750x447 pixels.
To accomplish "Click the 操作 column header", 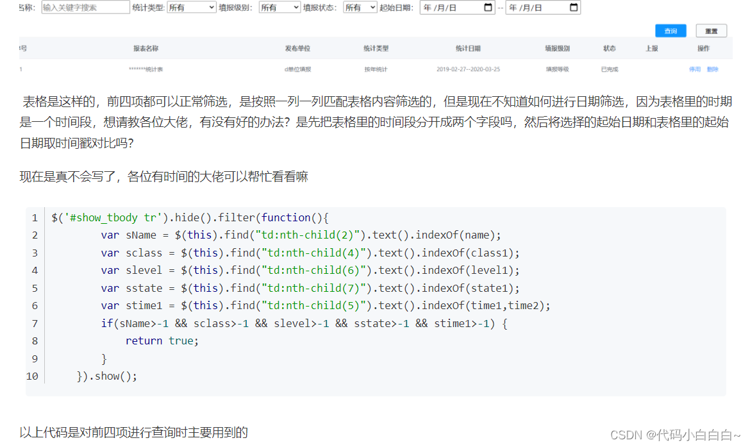I will point(702,48).
